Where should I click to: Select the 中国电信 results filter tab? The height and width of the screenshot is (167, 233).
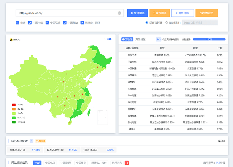[50, 163]
